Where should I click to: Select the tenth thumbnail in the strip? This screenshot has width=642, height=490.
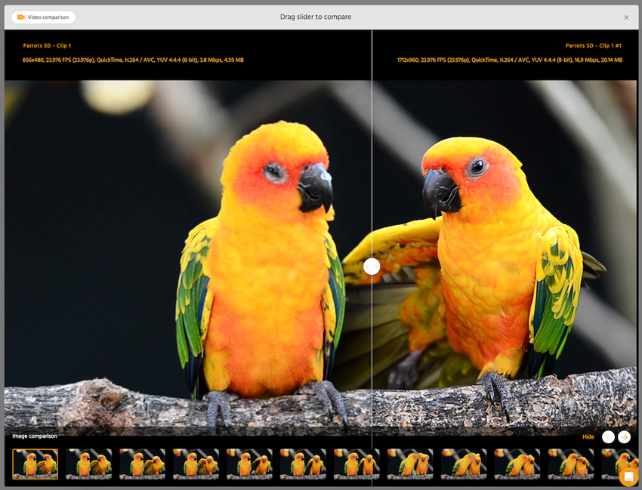tap(517, 464)
